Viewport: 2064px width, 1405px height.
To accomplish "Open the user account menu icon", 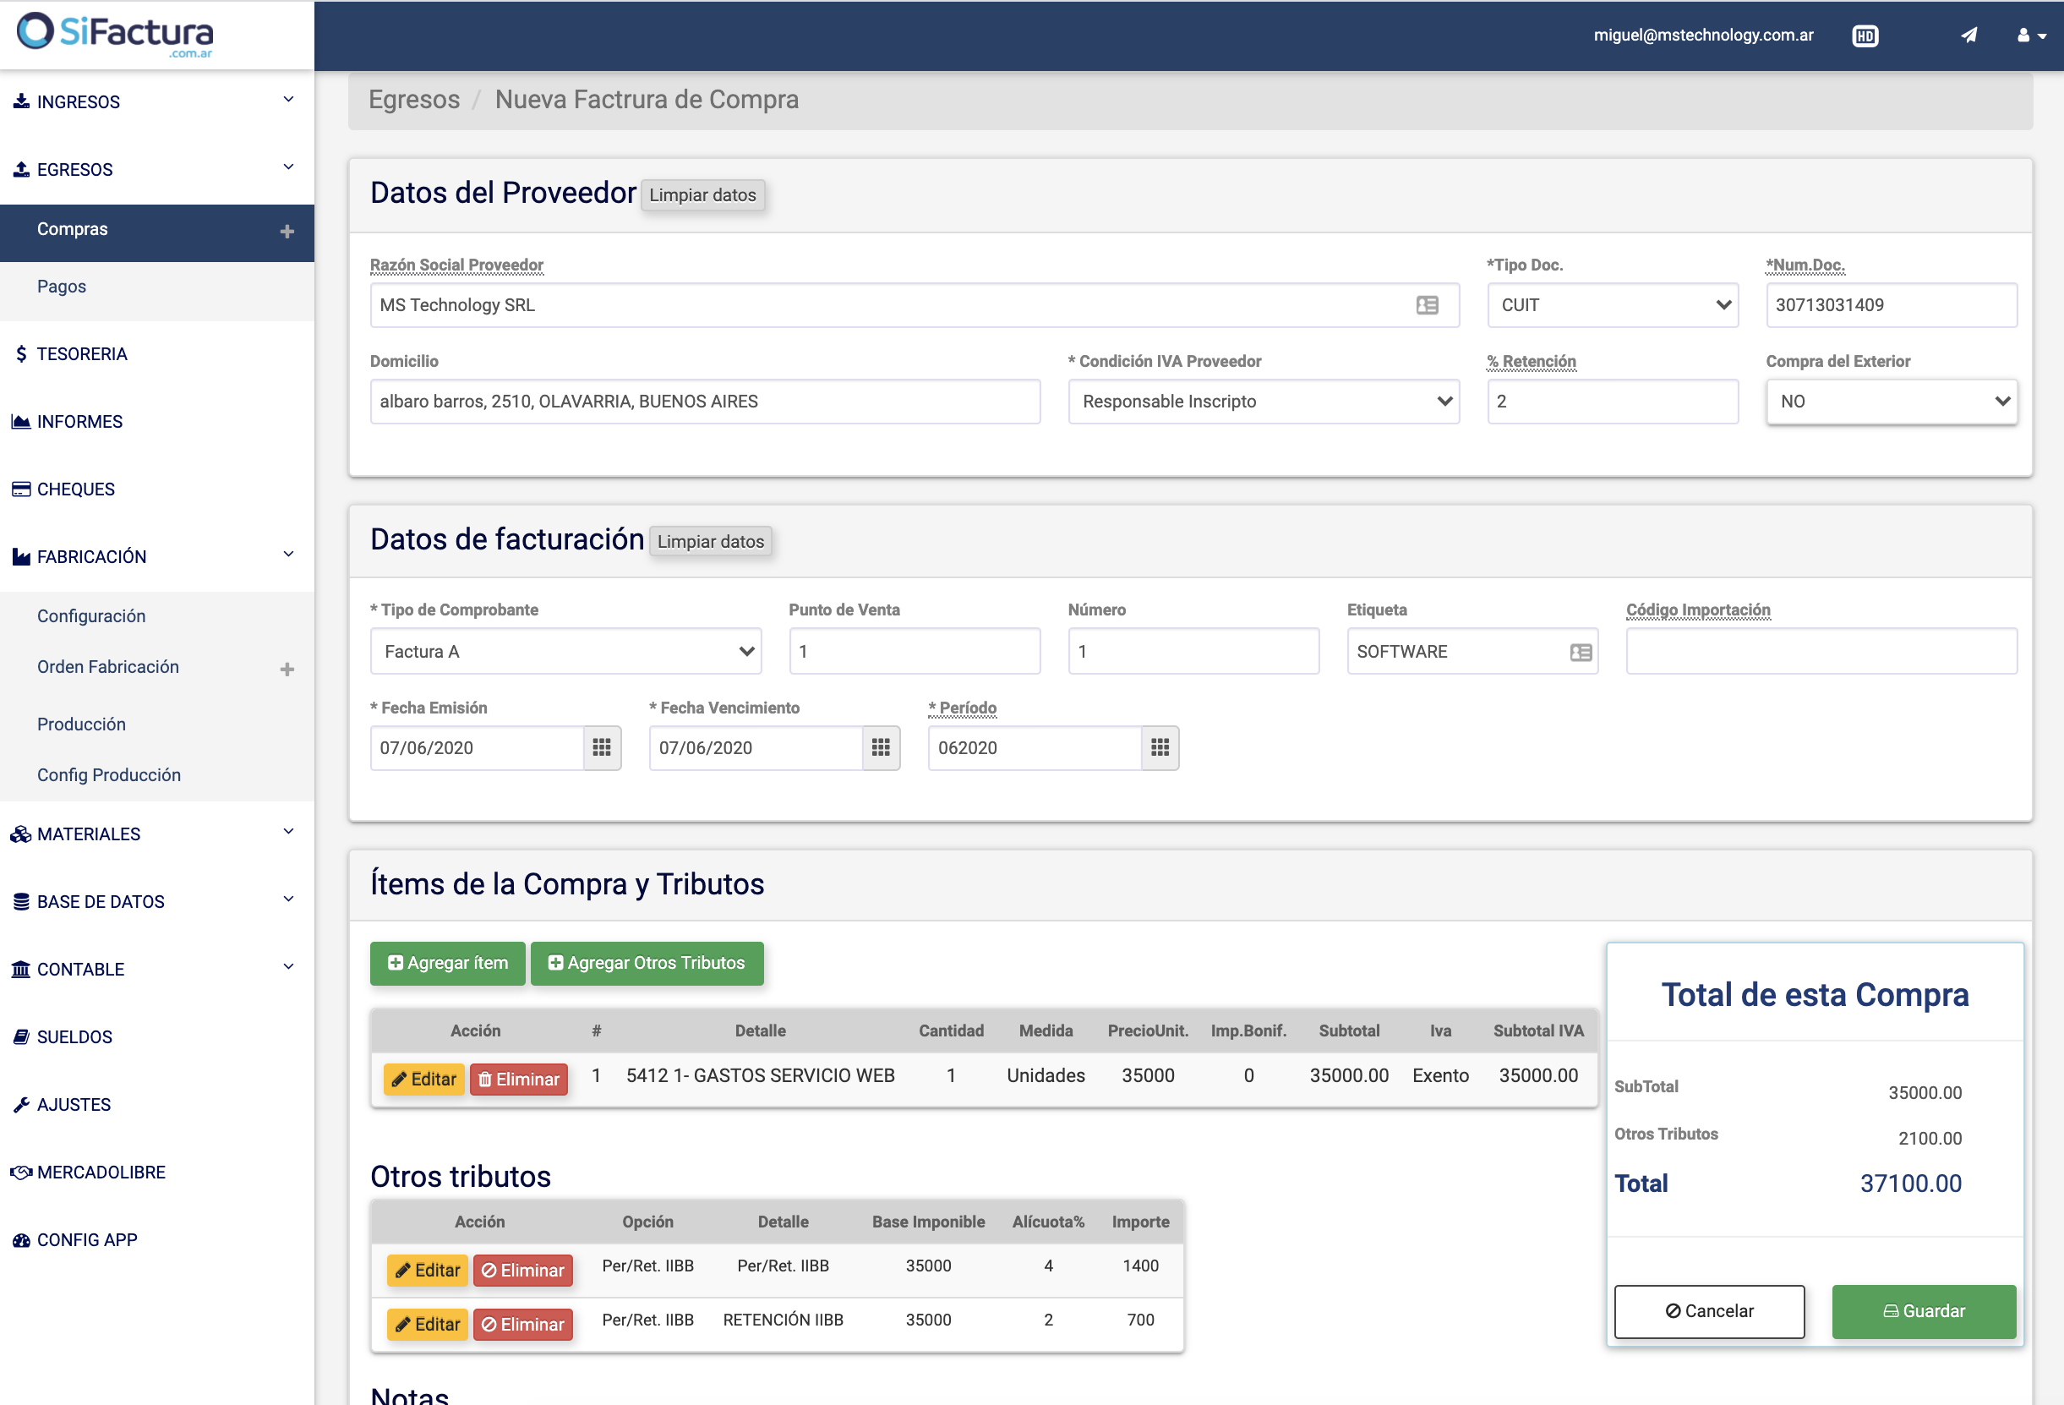I will (2030, 36).
